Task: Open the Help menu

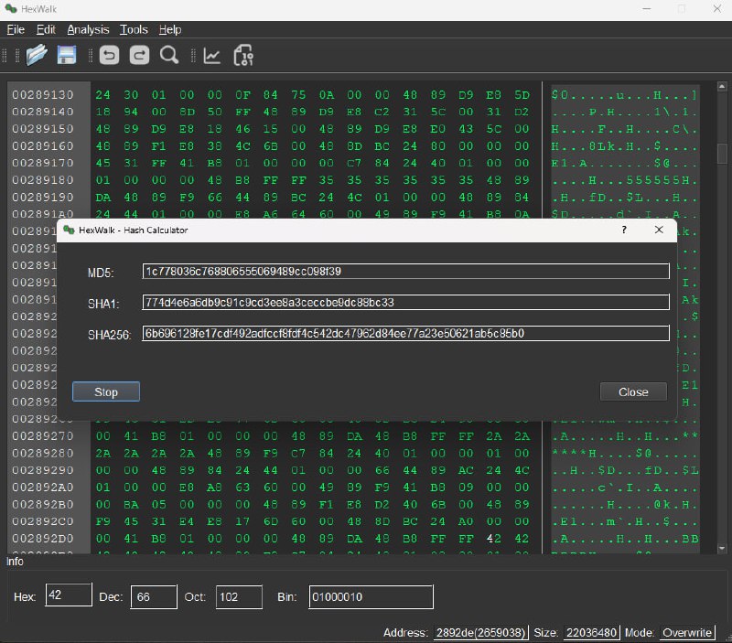Action: coord(169,29)
